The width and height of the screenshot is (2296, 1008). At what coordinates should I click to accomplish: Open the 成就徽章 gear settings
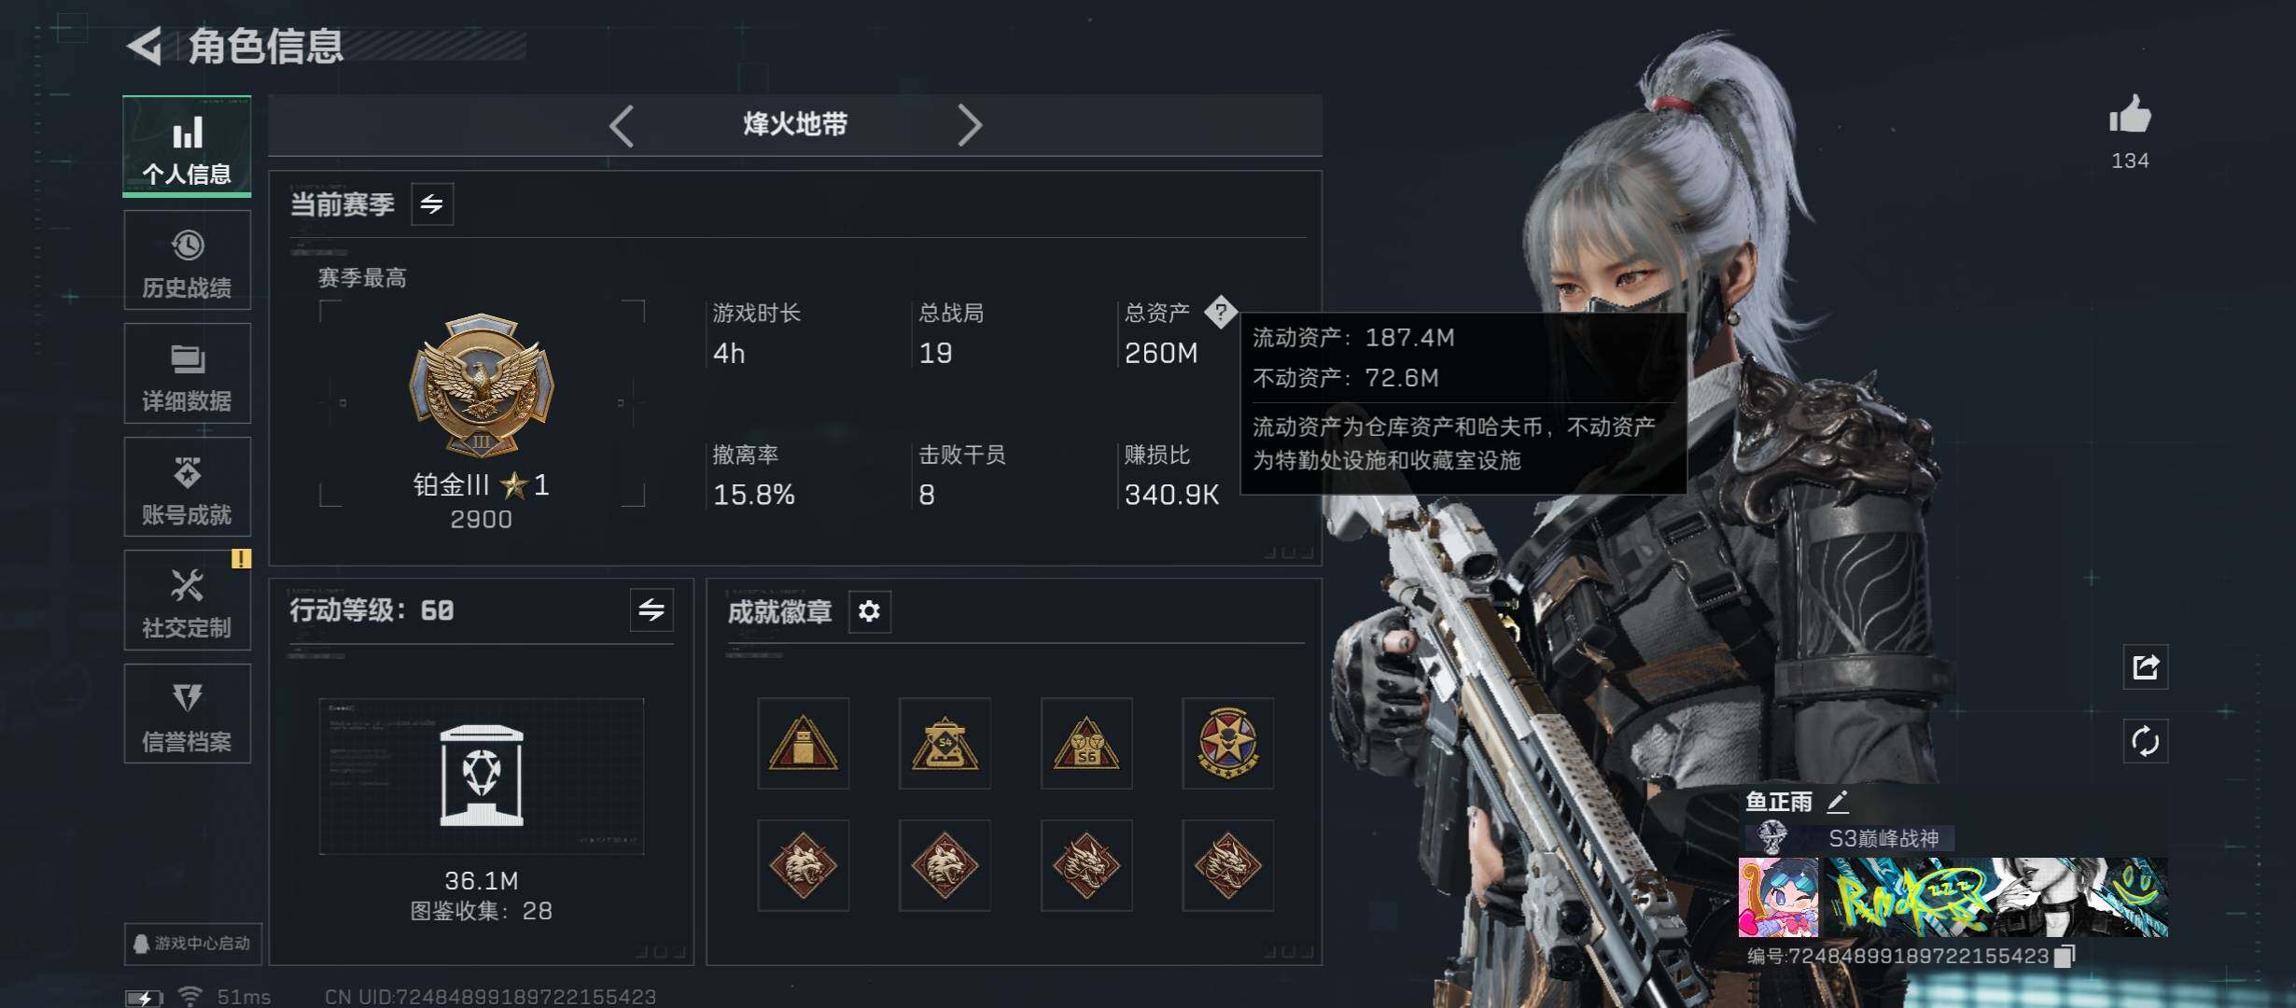point(870,611)
